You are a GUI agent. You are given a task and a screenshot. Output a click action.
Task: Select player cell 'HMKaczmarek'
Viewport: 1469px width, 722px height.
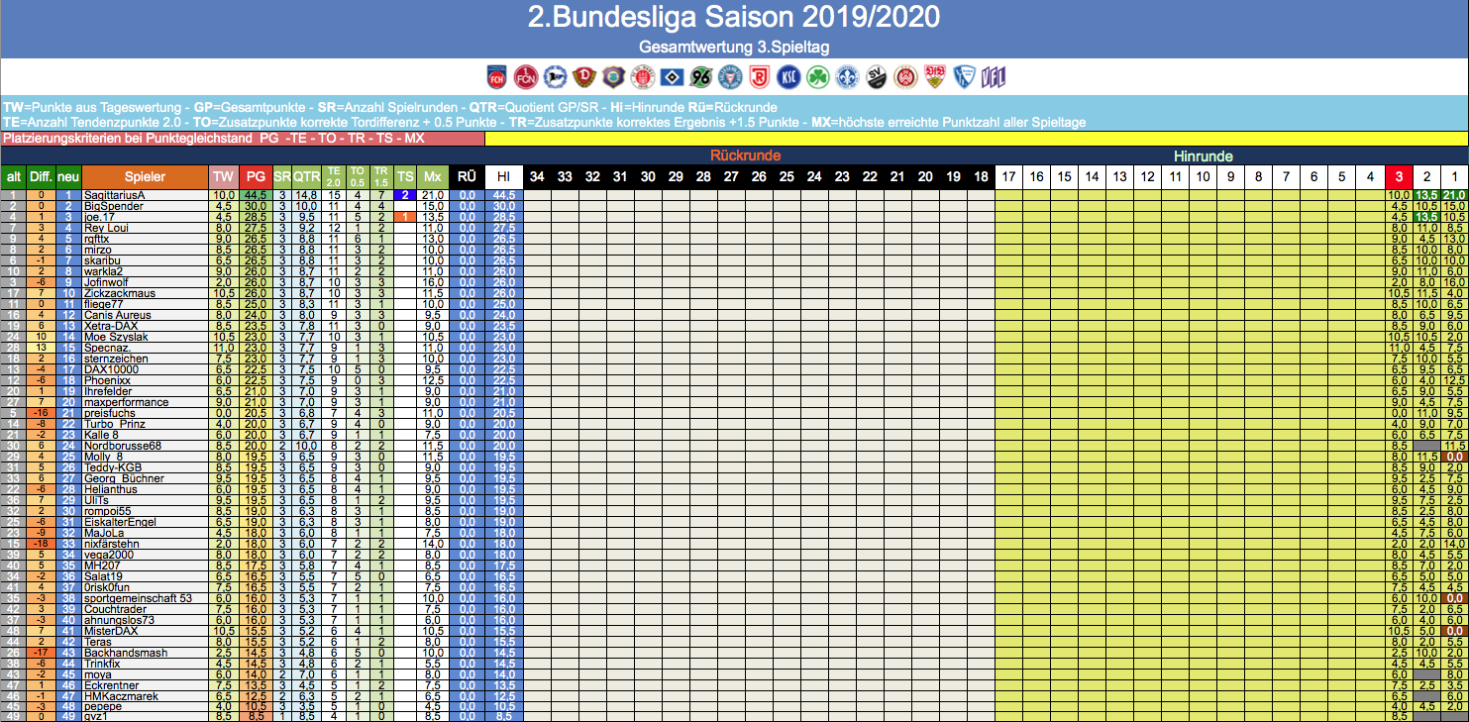point(145,696)
